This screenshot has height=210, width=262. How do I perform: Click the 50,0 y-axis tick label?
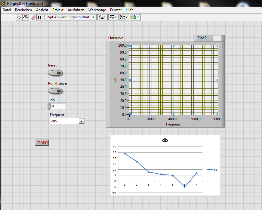click(x=123, y=80)
